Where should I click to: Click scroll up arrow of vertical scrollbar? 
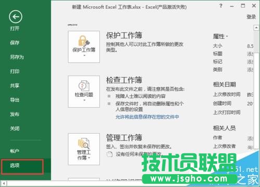(256, 27)
